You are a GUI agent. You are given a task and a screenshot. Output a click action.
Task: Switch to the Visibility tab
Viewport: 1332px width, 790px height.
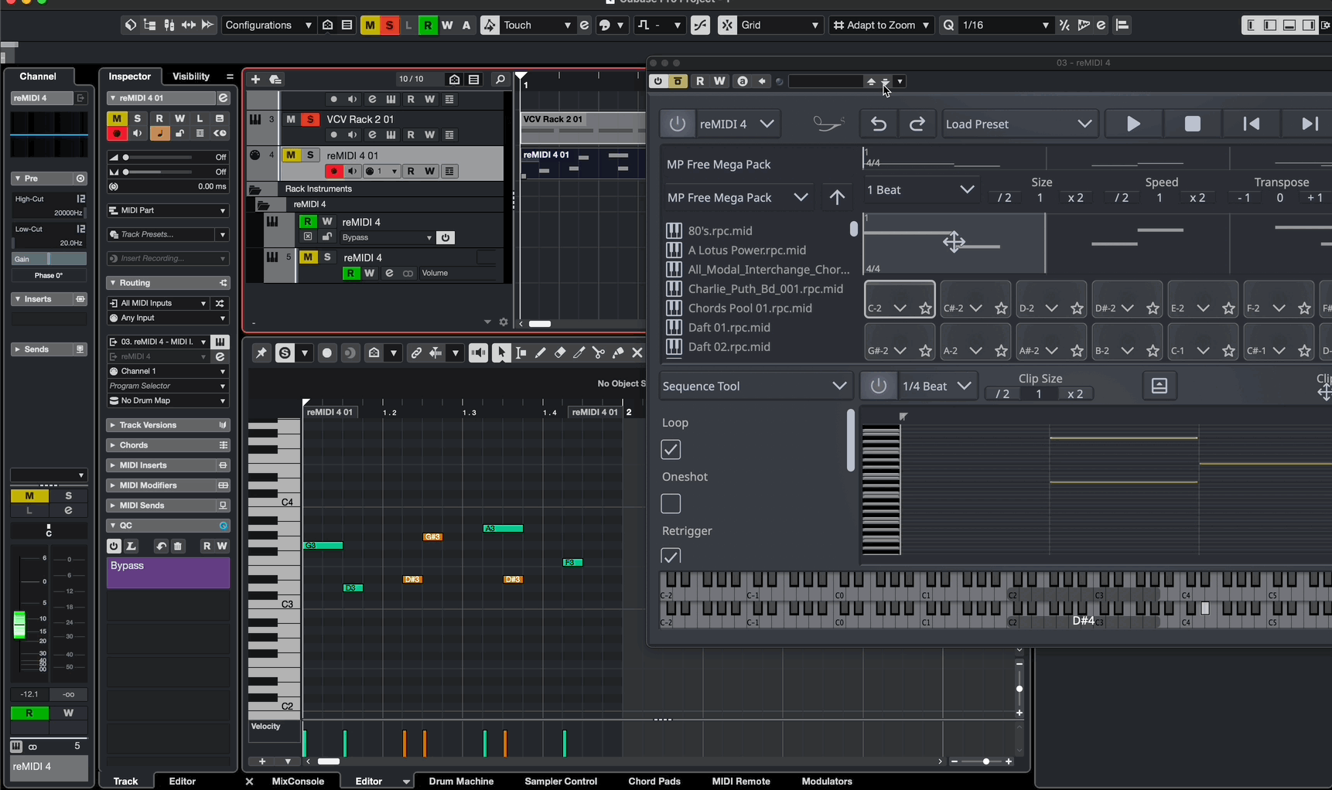tap(191, 77)
